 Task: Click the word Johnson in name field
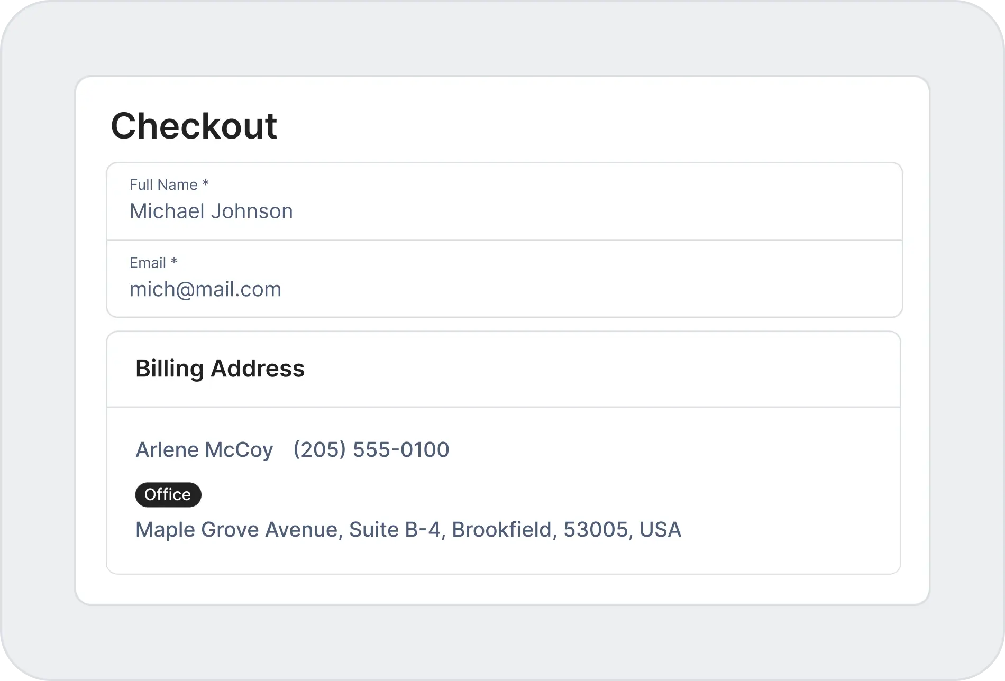click(x=252, y=211)
